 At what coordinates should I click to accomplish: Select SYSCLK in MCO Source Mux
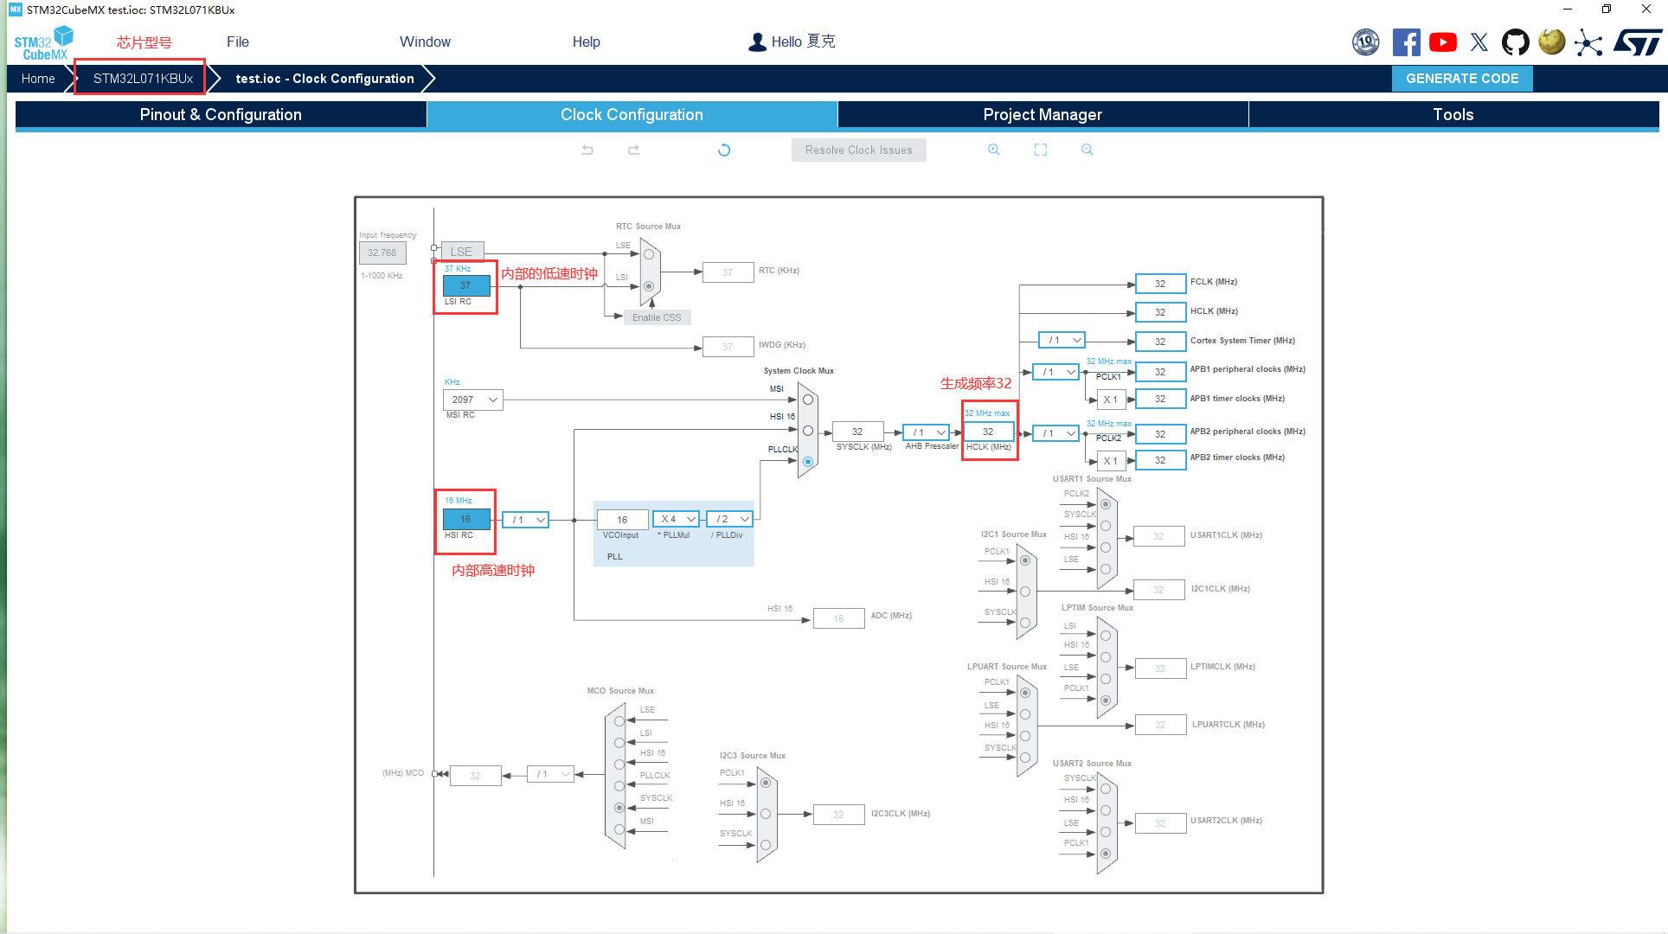click(619, 808)
